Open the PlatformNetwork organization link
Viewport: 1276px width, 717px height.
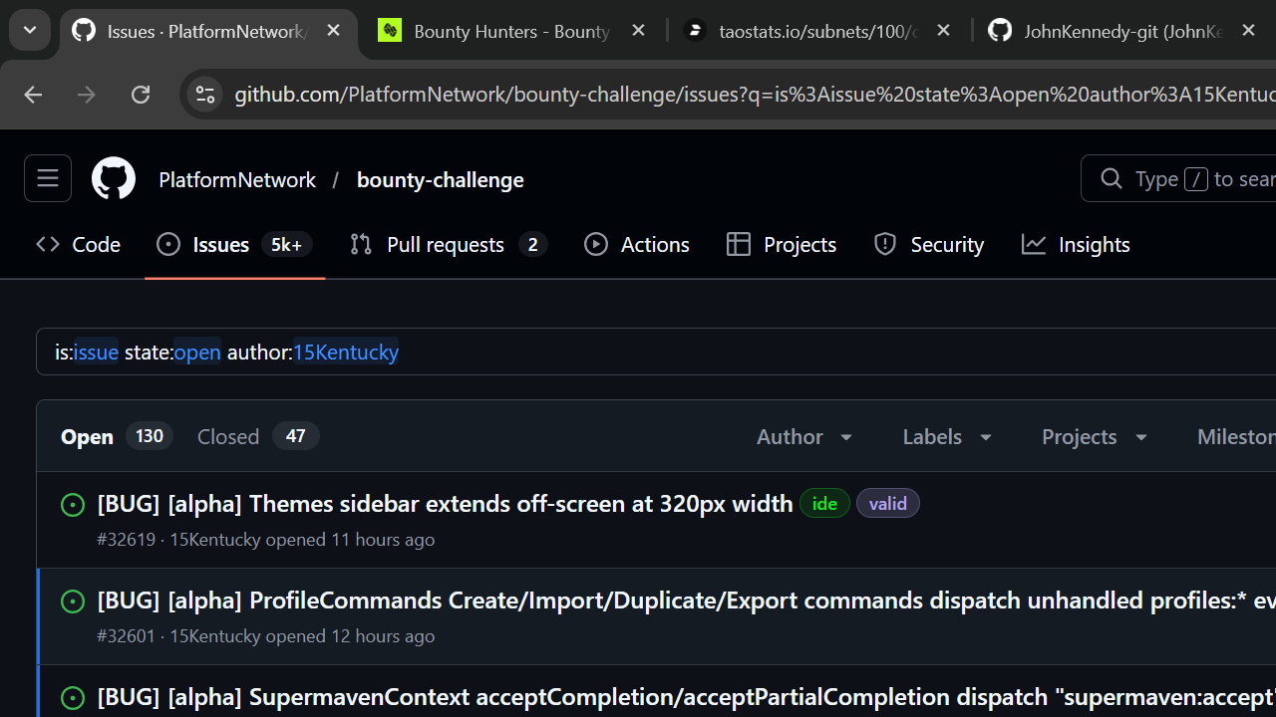[237, 179]
